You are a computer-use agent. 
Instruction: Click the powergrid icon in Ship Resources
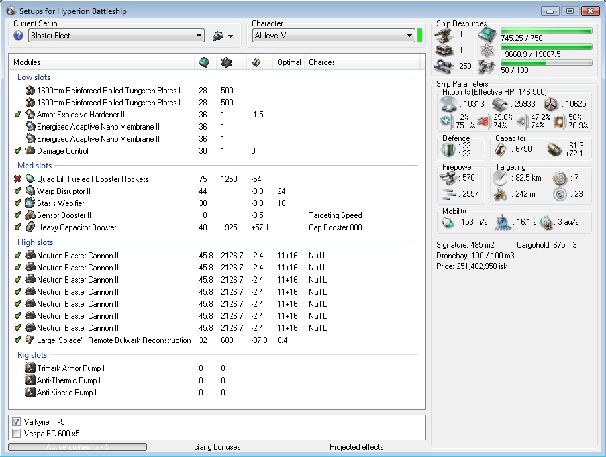pyautogui.click(x=487, y=51)
